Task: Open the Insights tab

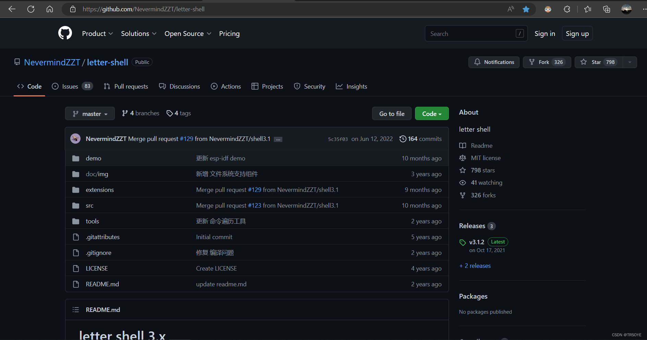Action: (x=352, y=87)
